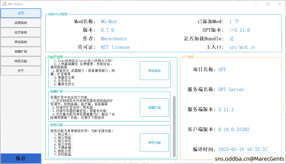The image size is (286, 164).
Task: Maximize the MG Editor window
Action: pyautogui.click(x=268, y=4)
